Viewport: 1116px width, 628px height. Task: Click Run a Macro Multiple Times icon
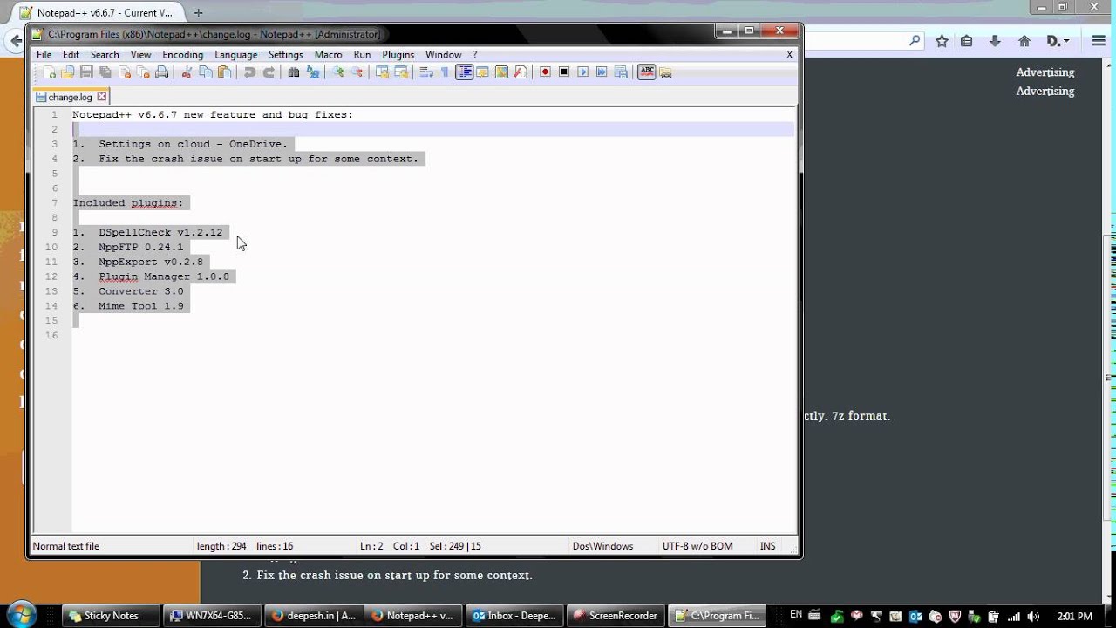pos(602,72)
